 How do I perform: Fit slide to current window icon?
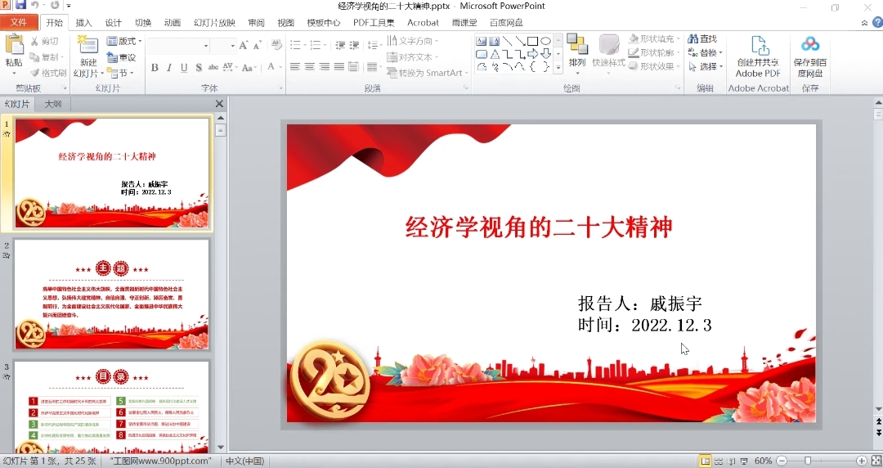876,461
